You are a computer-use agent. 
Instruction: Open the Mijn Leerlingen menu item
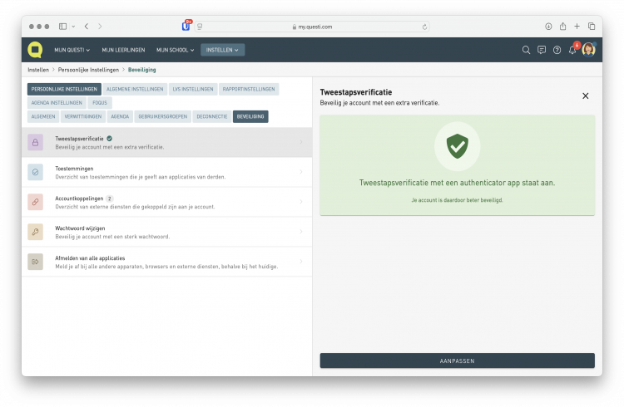123,50
